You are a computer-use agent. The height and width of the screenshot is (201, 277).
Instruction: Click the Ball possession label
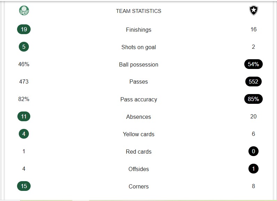[x=138, y=65]
